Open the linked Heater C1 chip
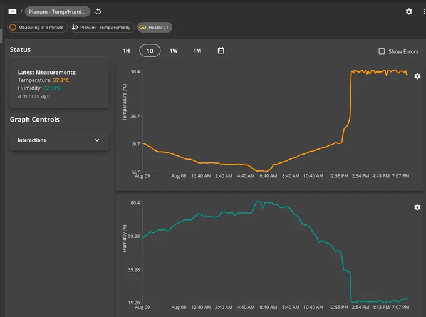 click(154, 27)
